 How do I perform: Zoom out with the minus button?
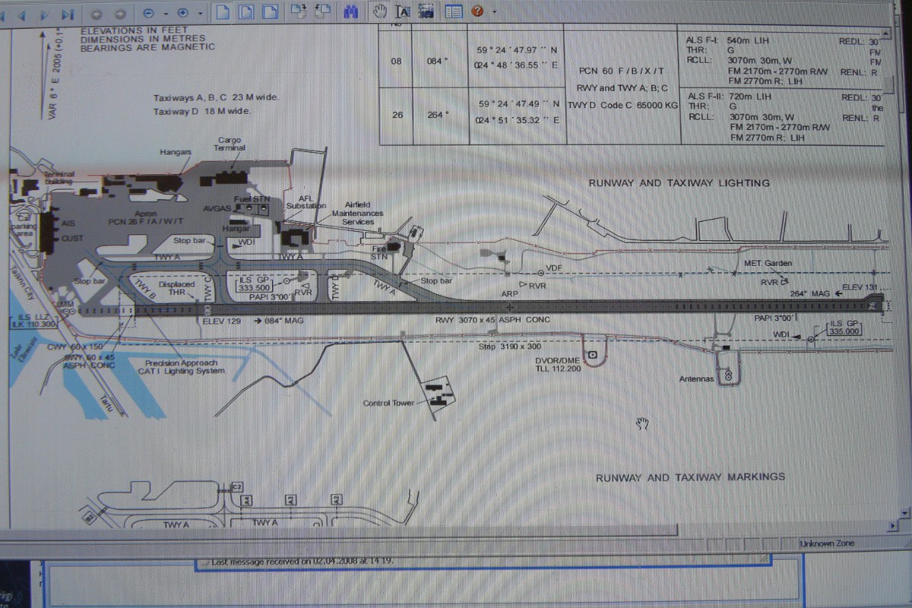tap(148, 13)
